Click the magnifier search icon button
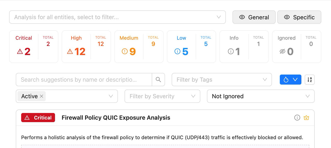Viewport: 331px width, 148px height. (158, 80)
